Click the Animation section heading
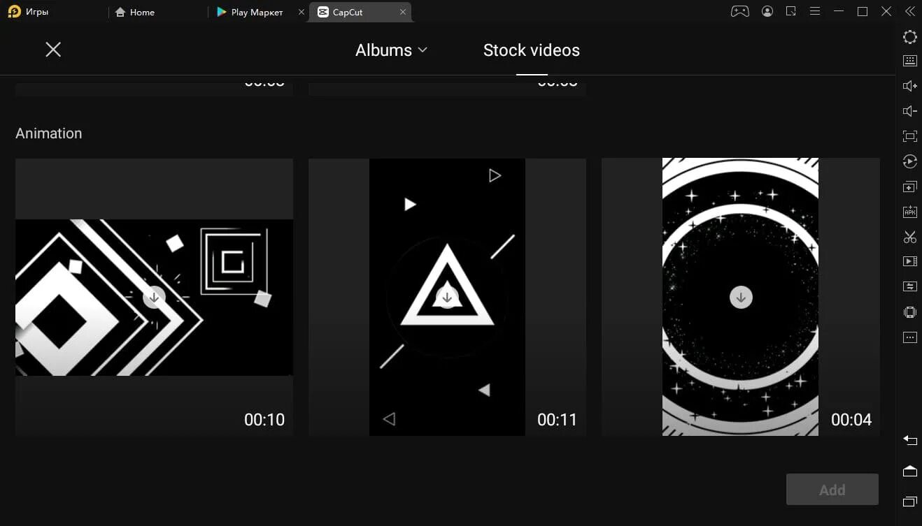This screenshot has width=922, height=526. coord(49,133)
